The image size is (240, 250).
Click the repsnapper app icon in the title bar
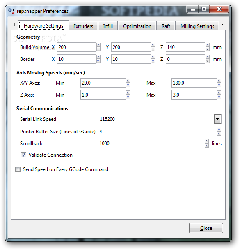(11, 11)
